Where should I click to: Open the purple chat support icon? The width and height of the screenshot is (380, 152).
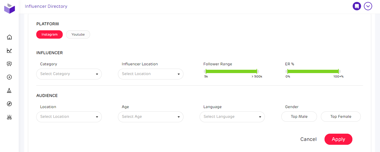(357, 6)
